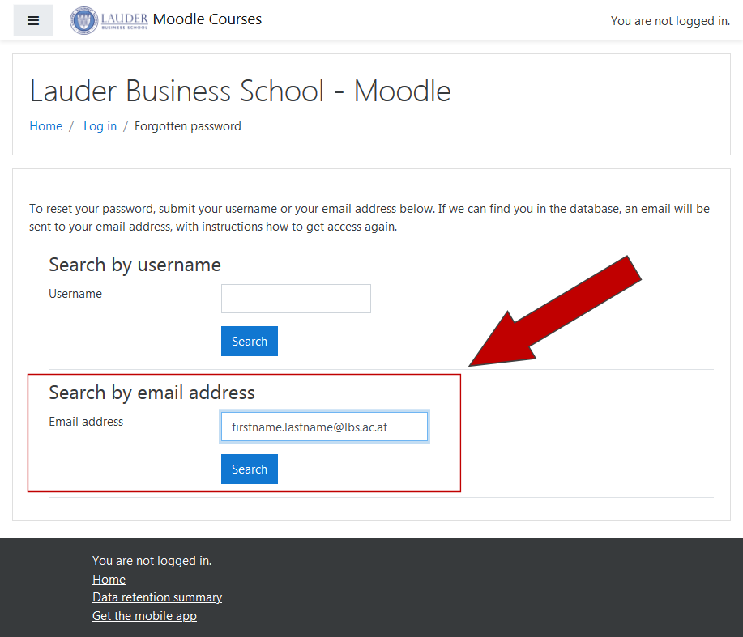Click Search button under username
Viewport: 743px width, 637px height.
[x=250, y=342]
